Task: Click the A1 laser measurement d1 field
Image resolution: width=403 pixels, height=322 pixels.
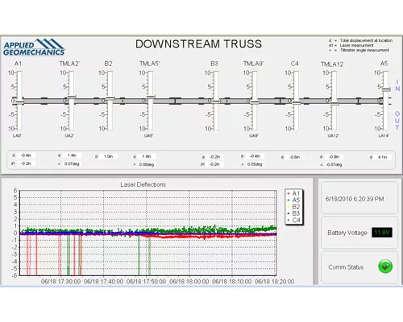Action: pos(26,163)
